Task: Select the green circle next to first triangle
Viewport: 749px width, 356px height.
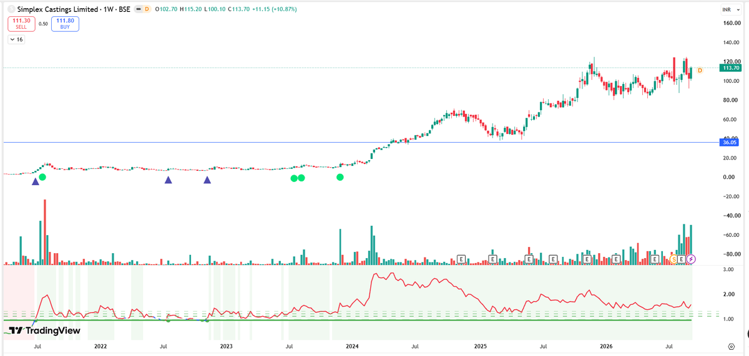Action: tap(42, 177)
